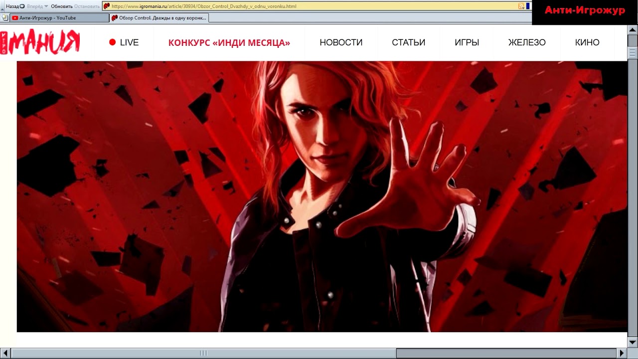638x359 pixels.
Task: Click the Игромания site logo
Action: (40, 42)
